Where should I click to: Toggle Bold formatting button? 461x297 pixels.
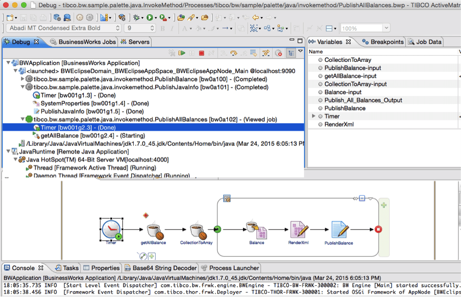coord(162,28)
